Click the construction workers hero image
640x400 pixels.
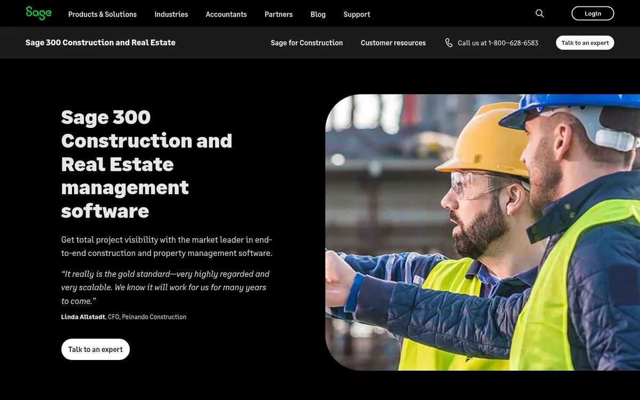point(483,233)
